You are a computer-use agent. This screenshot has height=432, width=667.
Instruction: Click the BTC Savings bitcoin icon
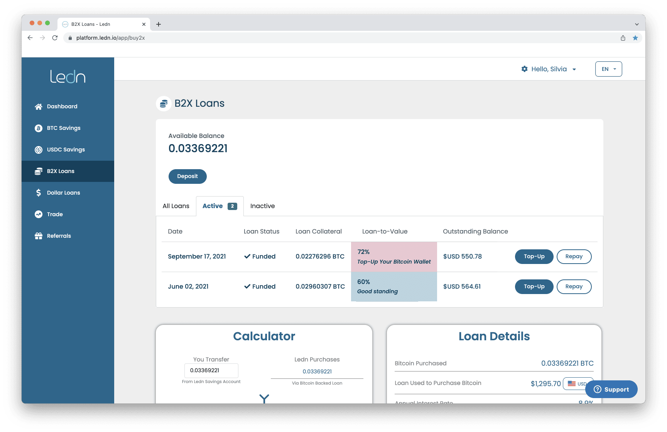click(x=39, y=128)
